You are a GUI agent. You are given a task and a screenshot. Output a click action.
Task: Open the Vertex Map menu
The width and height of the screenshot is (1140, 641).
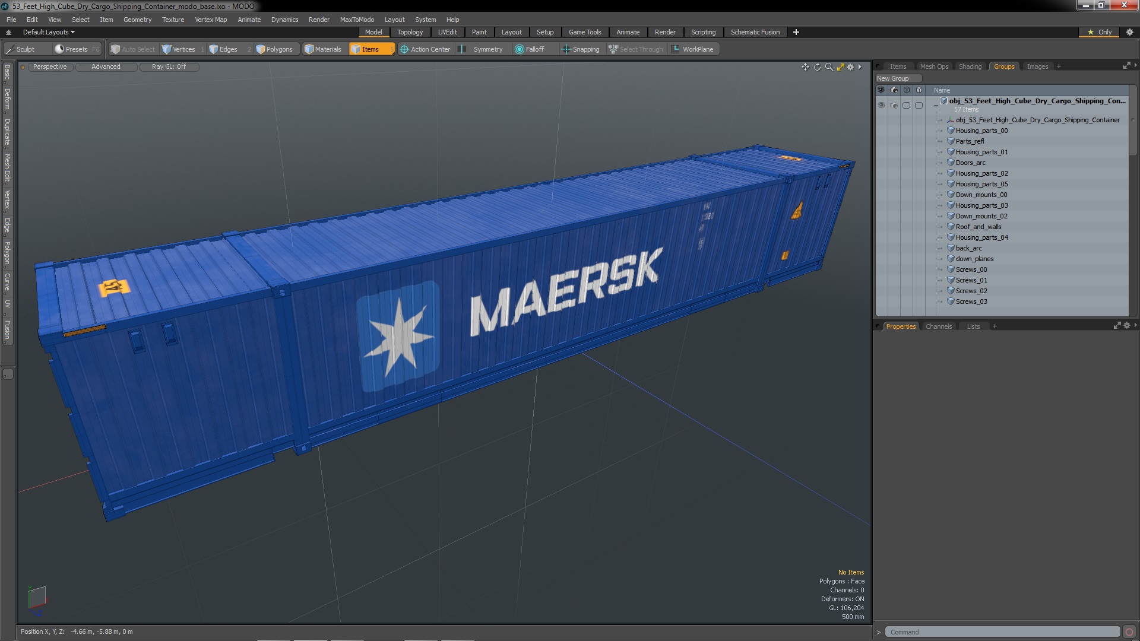211,20
